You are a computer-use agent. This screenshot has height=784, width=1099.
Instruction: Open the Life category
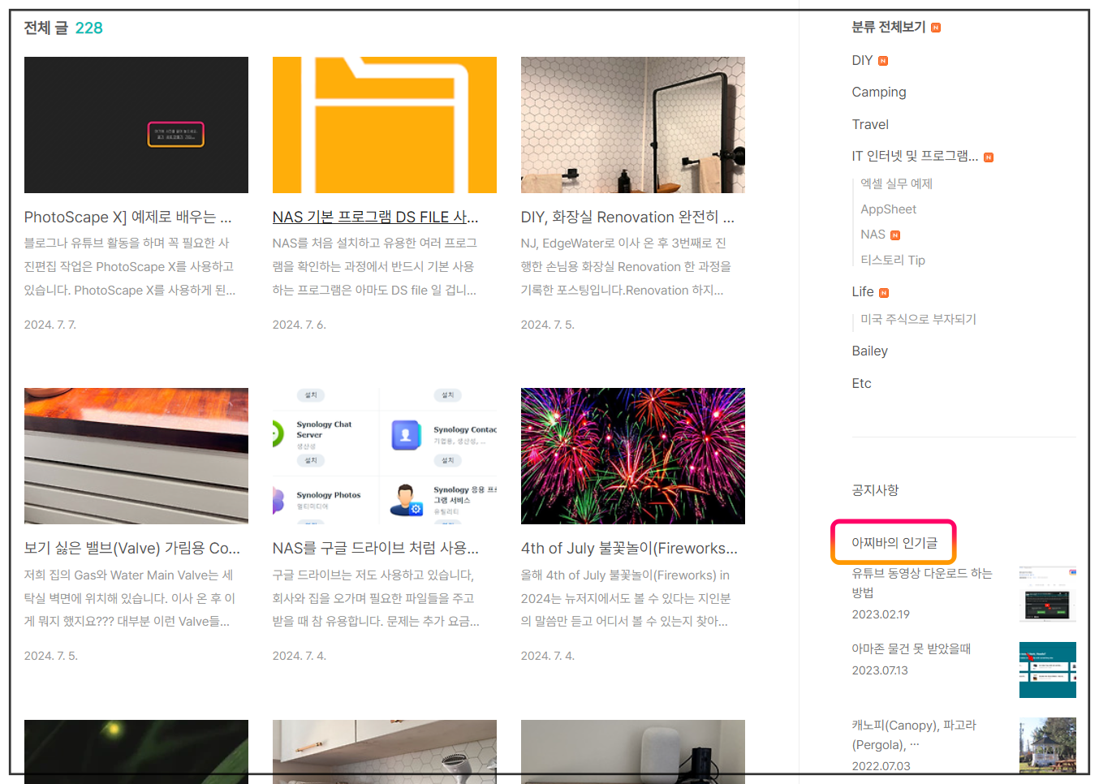[x=863, y=291]
